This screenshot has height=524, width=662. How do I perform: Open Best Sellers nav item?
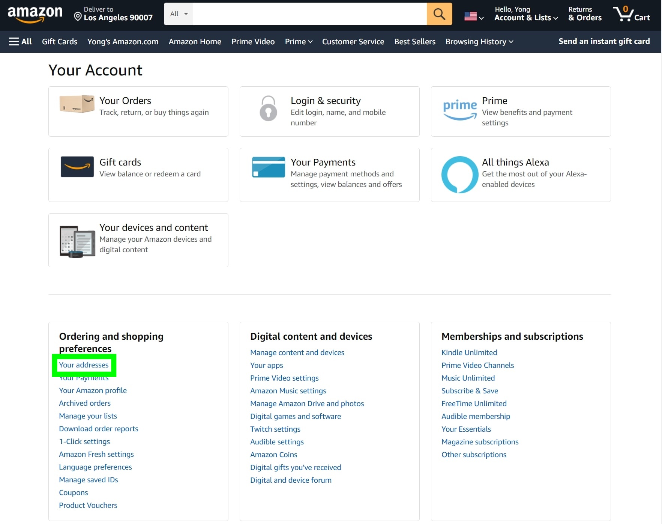point(415,42)
